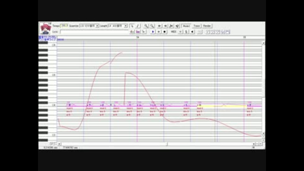Click the toolbar icon immediately right of zoom out
Image resolution: width=304 pixels, height=171 pixels.
[159, 26]
